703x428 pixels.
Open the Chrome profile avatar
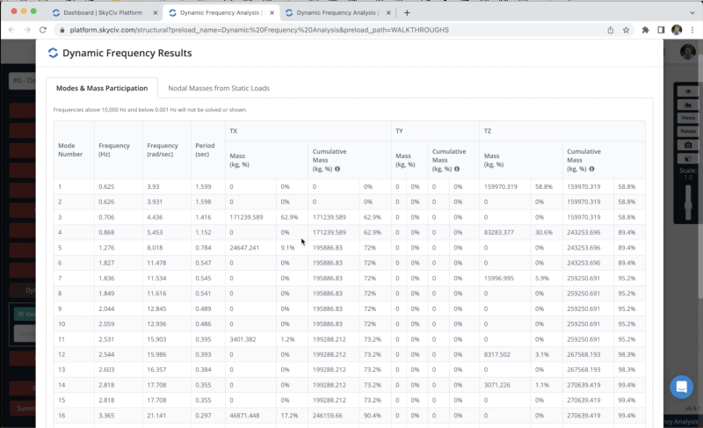(x=677, y=30)
